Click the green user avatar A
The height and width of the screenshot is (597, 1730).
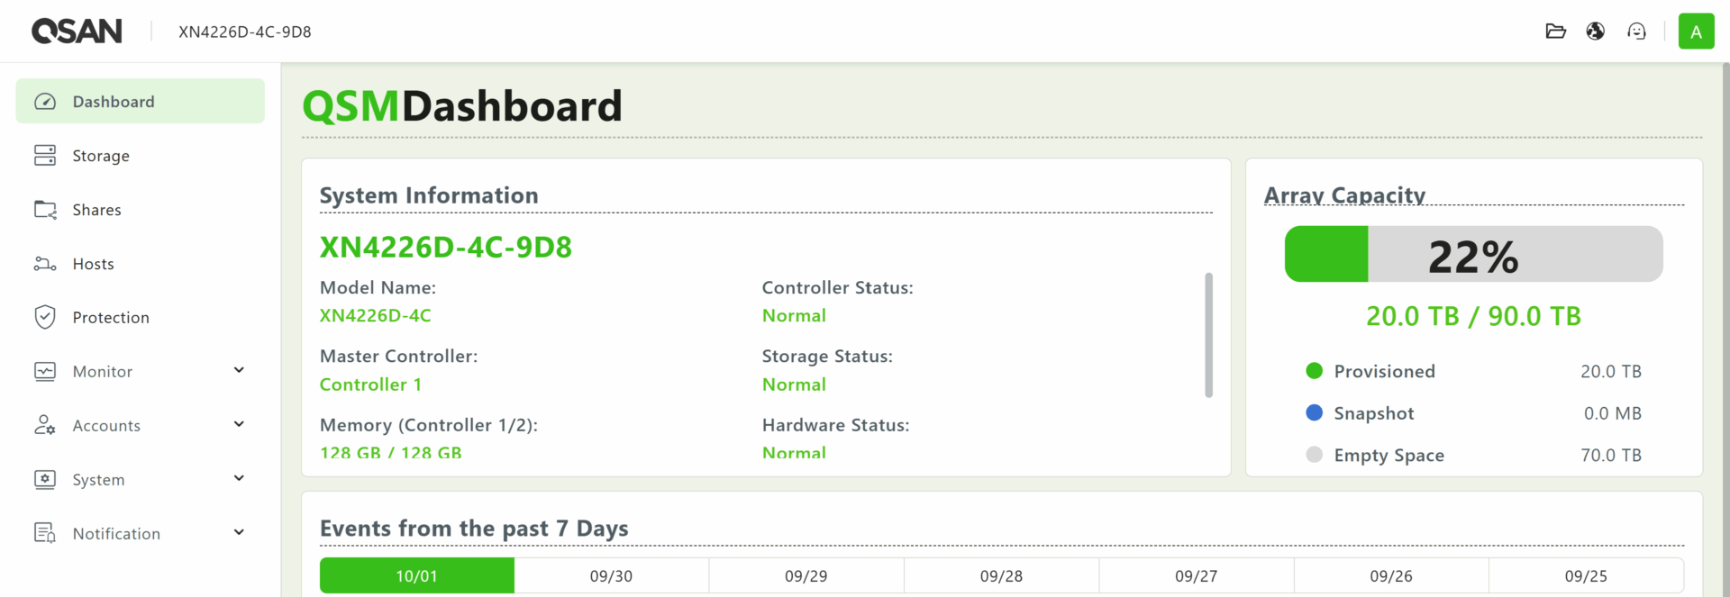pos(1696,32)
